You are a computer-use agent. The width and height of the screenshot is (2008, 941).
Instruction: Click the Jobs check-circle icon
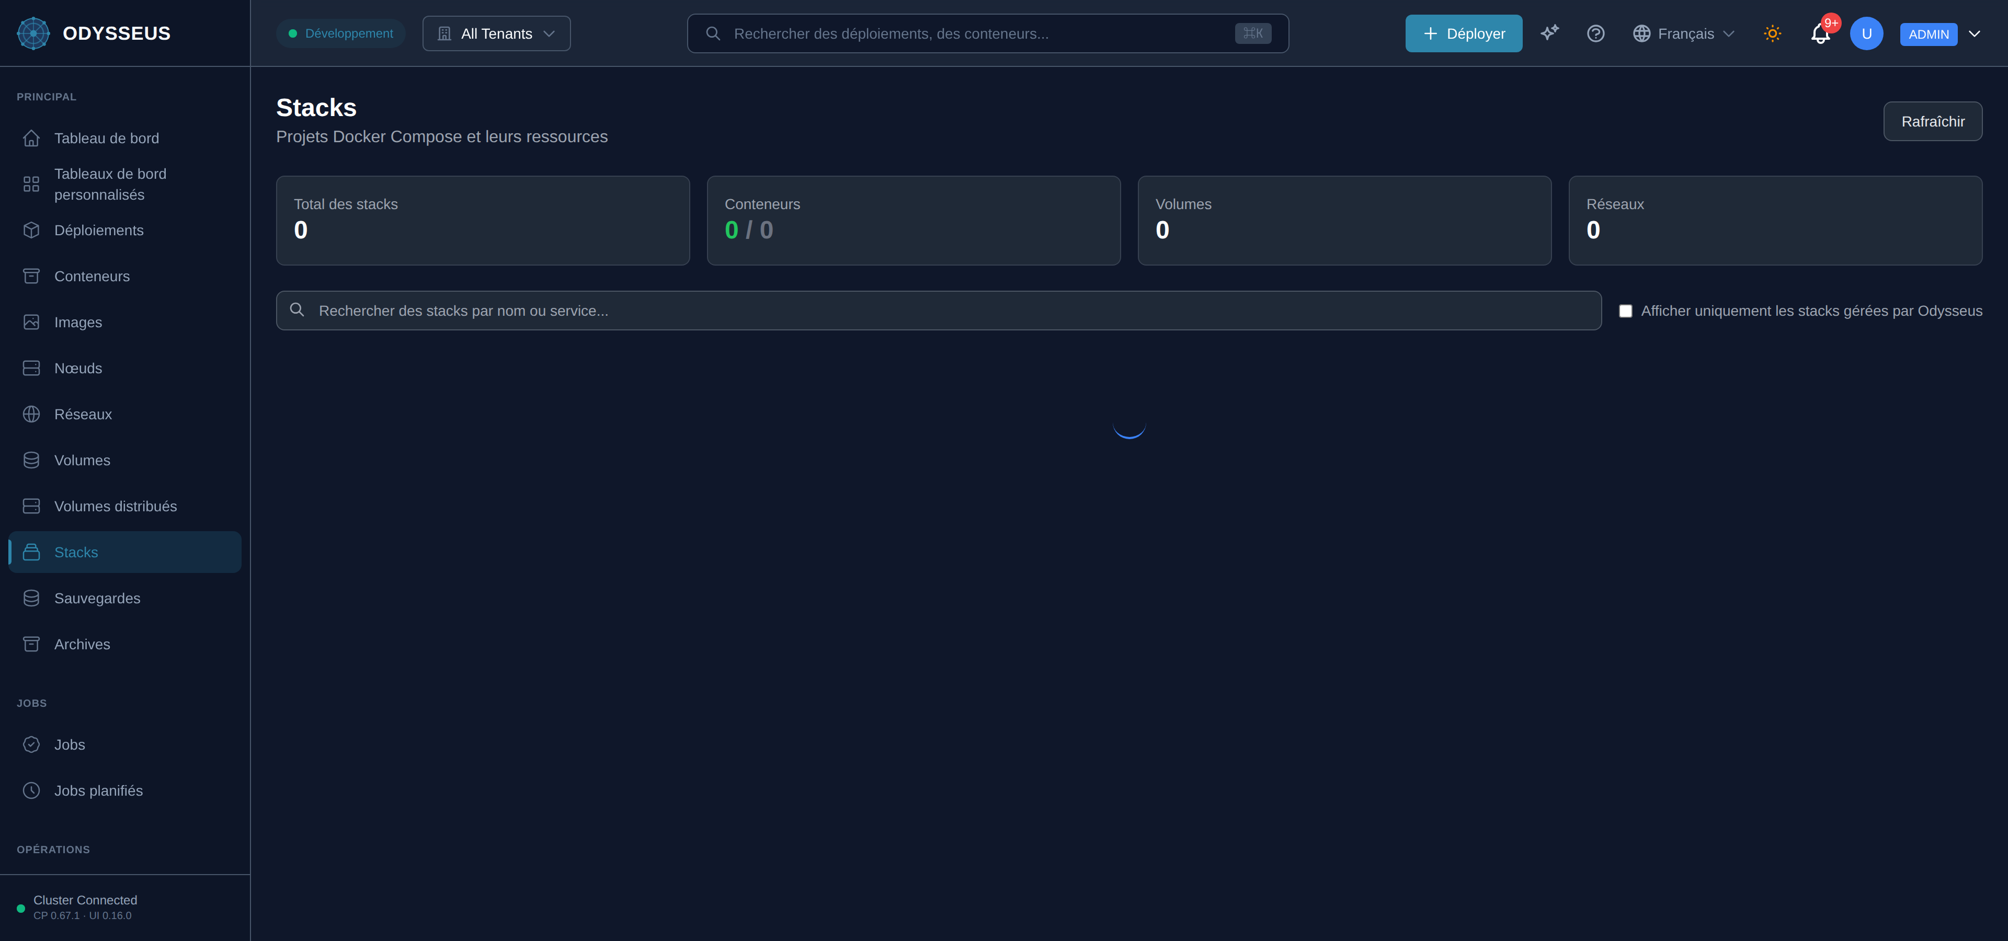click(31, 744)
